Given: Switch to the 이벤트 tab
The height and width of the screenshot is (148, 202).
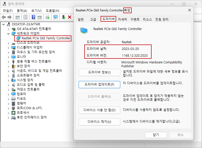Looking at the screenshot, I should (135, 19).
